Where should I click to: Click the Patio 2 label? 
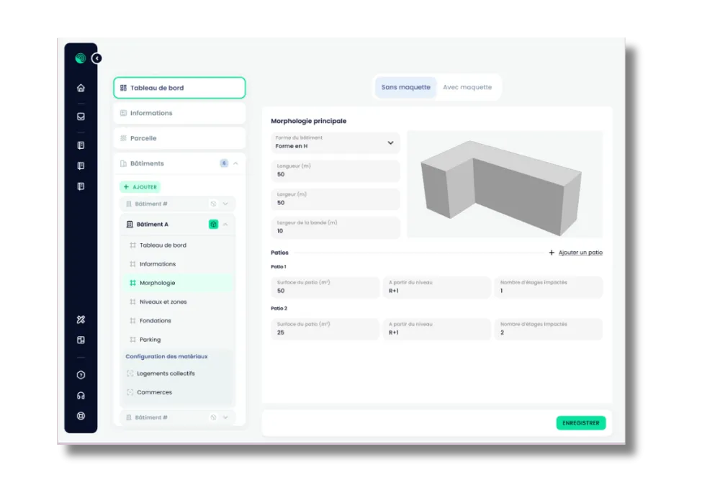tap(279, 308)
